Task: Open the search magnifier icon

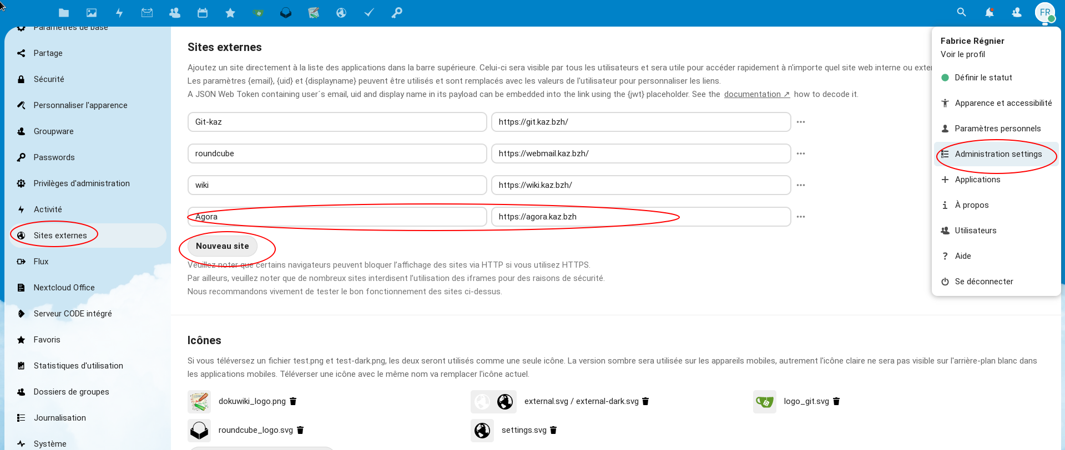Action: (961, 13)
